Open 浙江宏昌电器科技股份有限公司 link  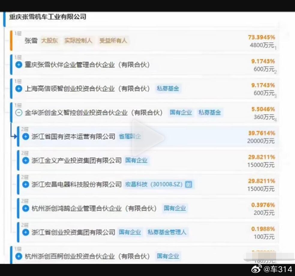pyautogui.click(x=77, y=184)
